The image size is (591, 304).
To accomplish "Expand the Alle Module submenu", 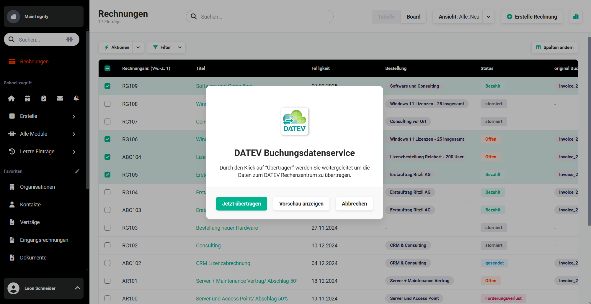I will coord(74,134).
